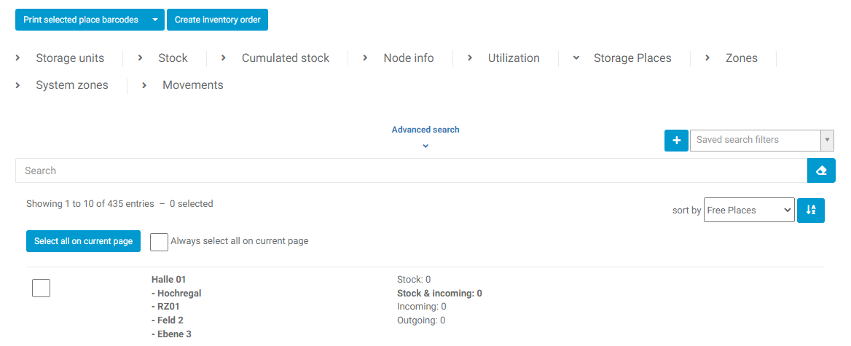851x346 pixels.
Task: Open the Print barcodes split-button arrow
Action: point(154,20)
